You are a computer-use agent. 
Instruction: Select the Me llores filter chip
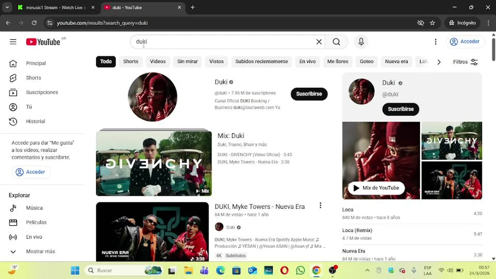[x=338, y=62]
